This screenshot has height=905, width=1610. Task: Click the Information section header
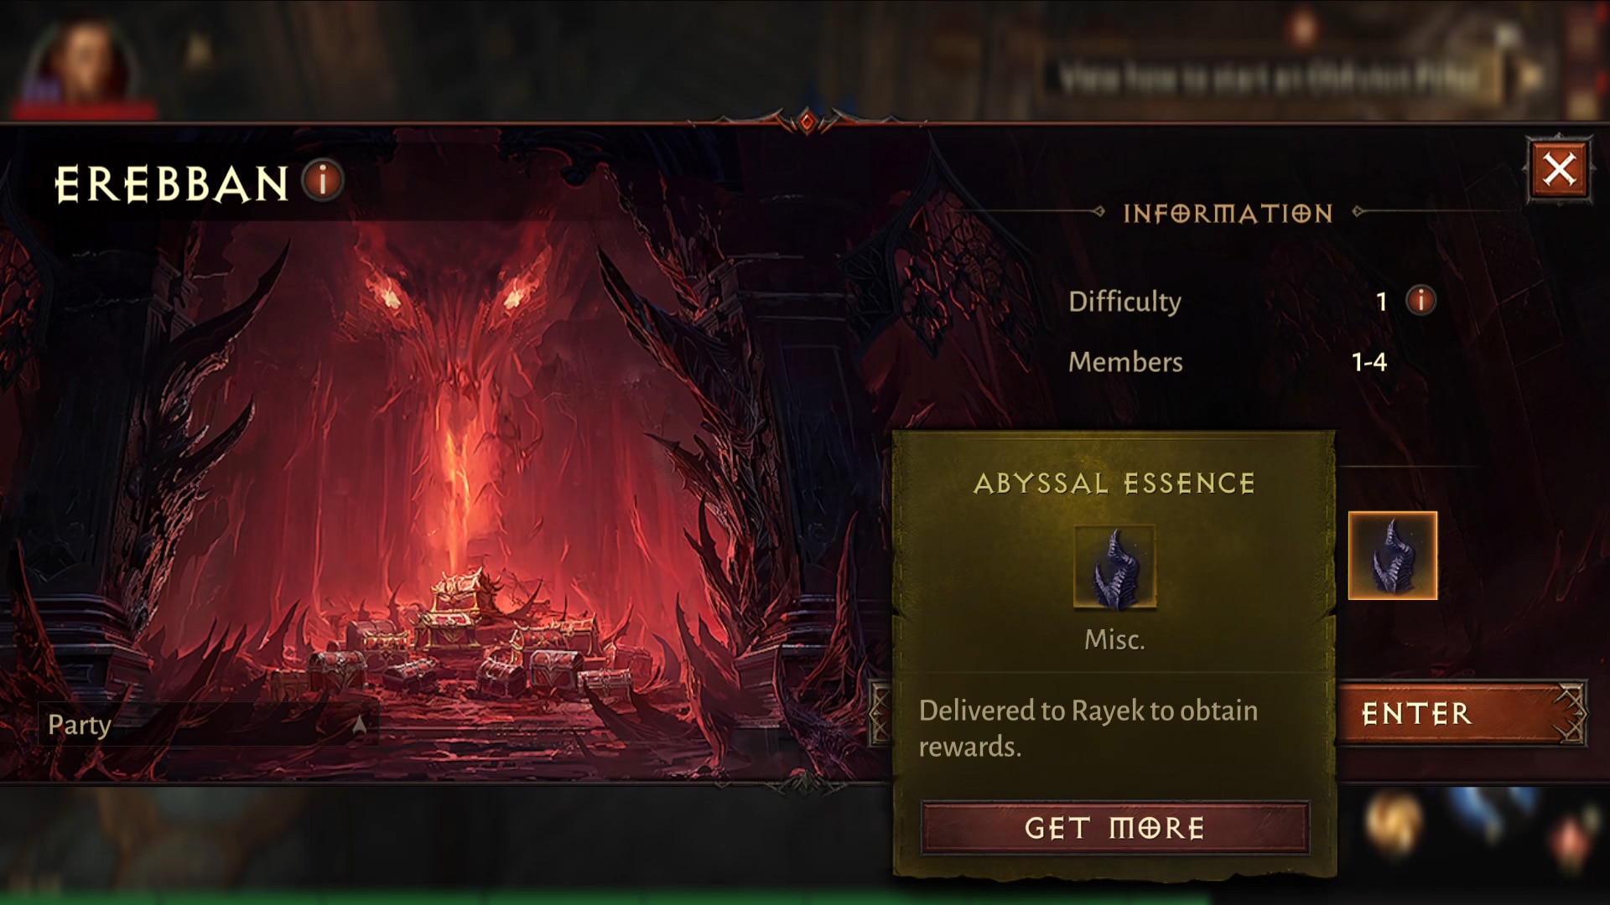point(1228,214)
